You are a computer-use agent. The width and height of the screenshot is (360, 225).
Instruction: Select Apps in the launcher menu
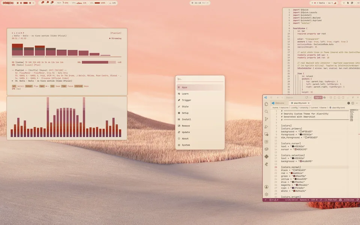(200, 87)
